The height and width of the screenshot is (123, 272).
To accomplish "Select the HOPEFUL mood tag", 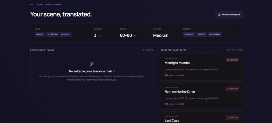I will pos(40,34).
